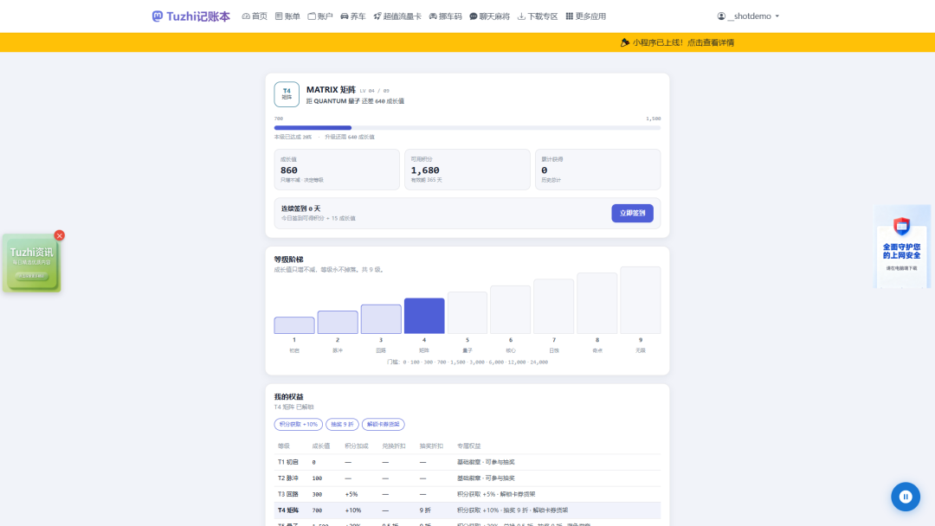Click the 抽奖折扣 column header
This screenshot has height=526, width=935.
click(431, 446)
